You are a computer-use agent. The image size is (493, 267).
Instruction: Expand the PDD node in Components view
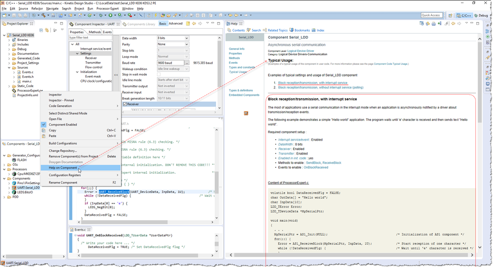pos(4,197)
